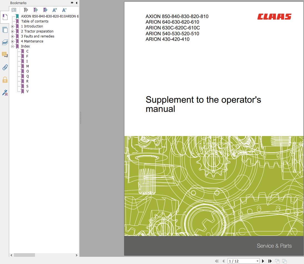
Task: Open the page number dropdown
Action: (257, 261)
